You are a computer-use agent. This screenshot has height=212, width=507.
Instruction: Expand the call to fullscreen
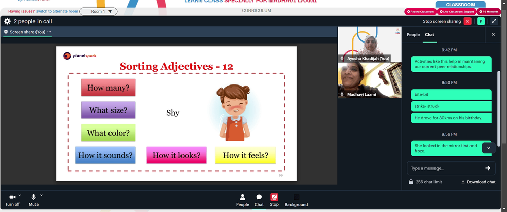coord(494,21)
